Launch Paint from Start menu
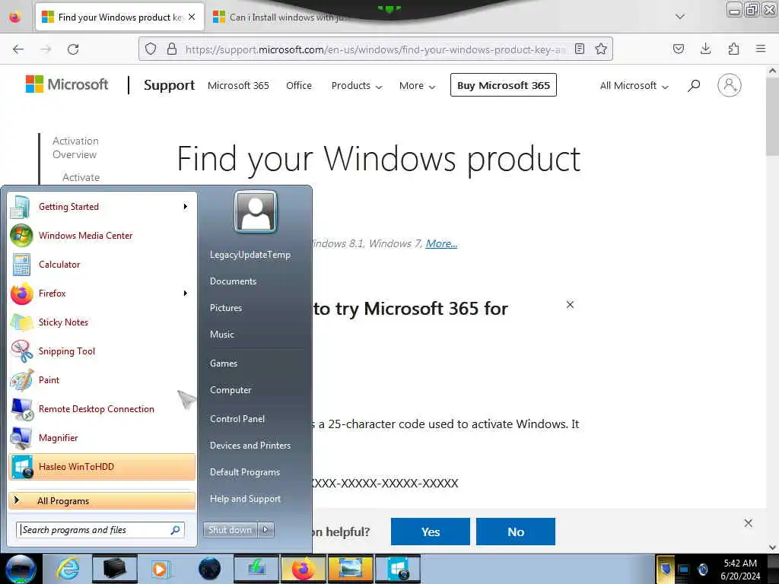 pyautogui.click(x=102, y=380)
